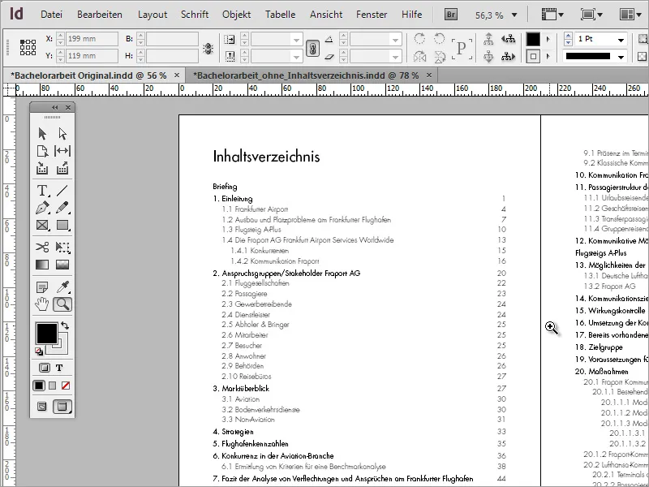This screenshot has width=649, height=487.
Task: Open the Schrift menu
Action: click(x=195, y=15)
